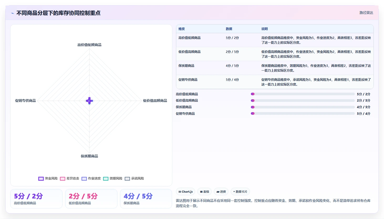Click the 表格 tag
This screenshot has height=219, width=384.
(204, 192)
